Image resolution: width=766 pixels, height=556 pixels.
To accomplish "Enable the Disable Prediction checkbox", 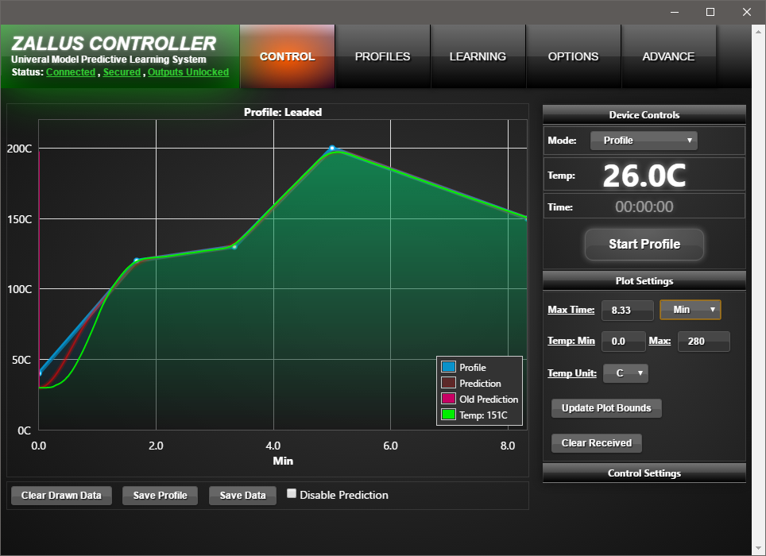I will pyautogui.click(x=292, y=494).
